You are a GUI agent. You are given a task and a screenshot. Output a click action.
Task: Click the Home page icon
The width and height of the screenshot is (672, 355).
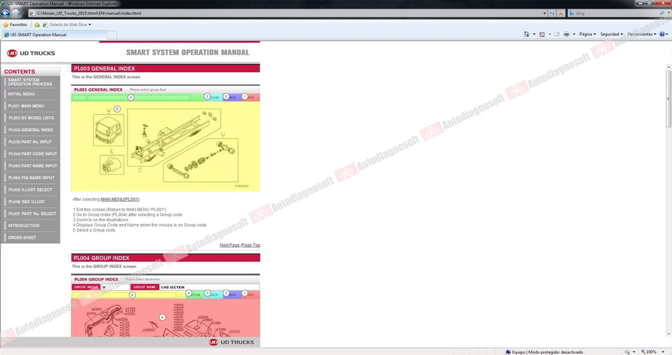[x=526, y=34]
